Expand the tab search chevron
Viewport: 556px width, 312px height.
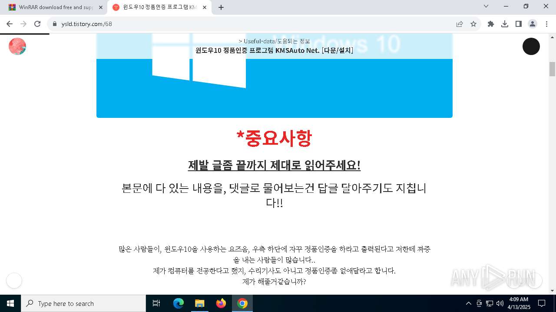pos(486,6)
